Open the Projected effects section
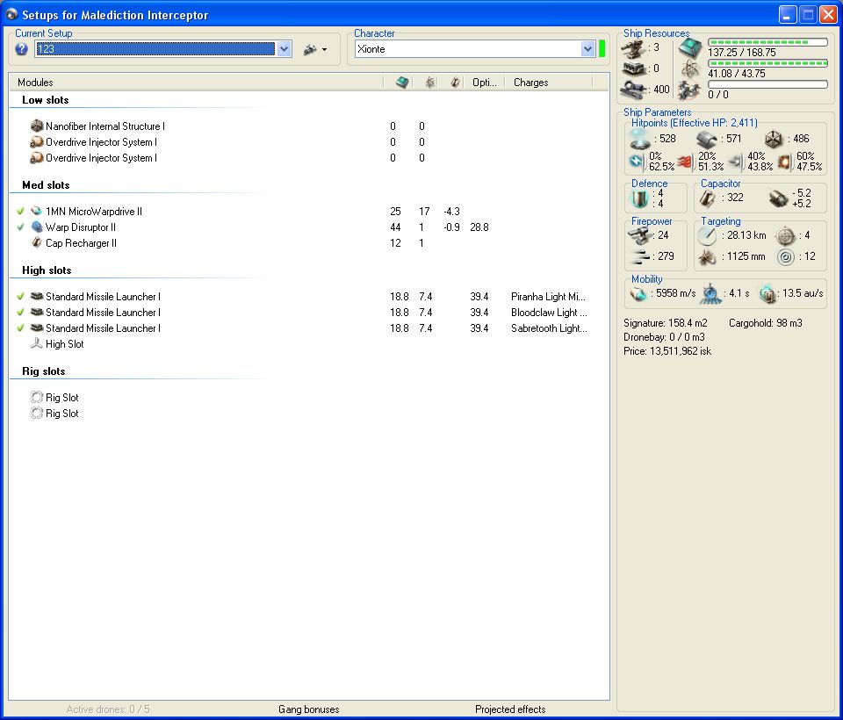Viewport: 843px width, 720px height. [x=510, y=709]
